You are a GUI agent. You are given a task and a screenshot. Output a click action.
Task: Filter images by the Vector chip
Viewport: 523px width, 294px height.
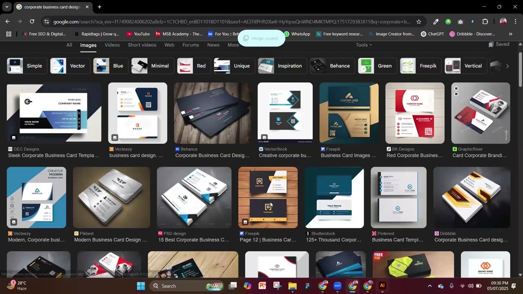(70, 66)
